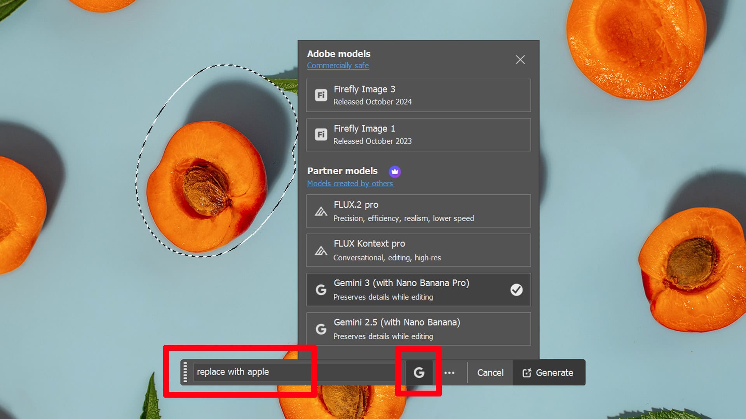The height and width of the screenshot is (419, 746).
Task: Select FLUX.2 pro model option
Action: 418,211
